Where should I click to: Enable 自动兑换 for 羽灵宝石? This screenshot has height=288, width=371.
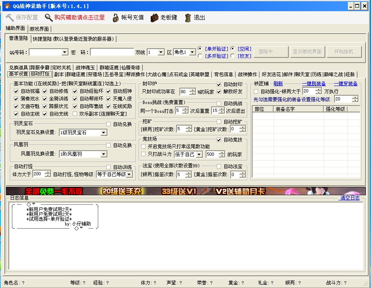(x=109, y=124)
